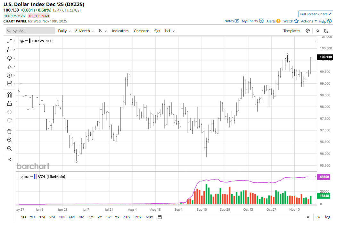Open the 1x1 grid layout dropdown
The height and width of the screenshot is (227, 353).
point(169,31)
